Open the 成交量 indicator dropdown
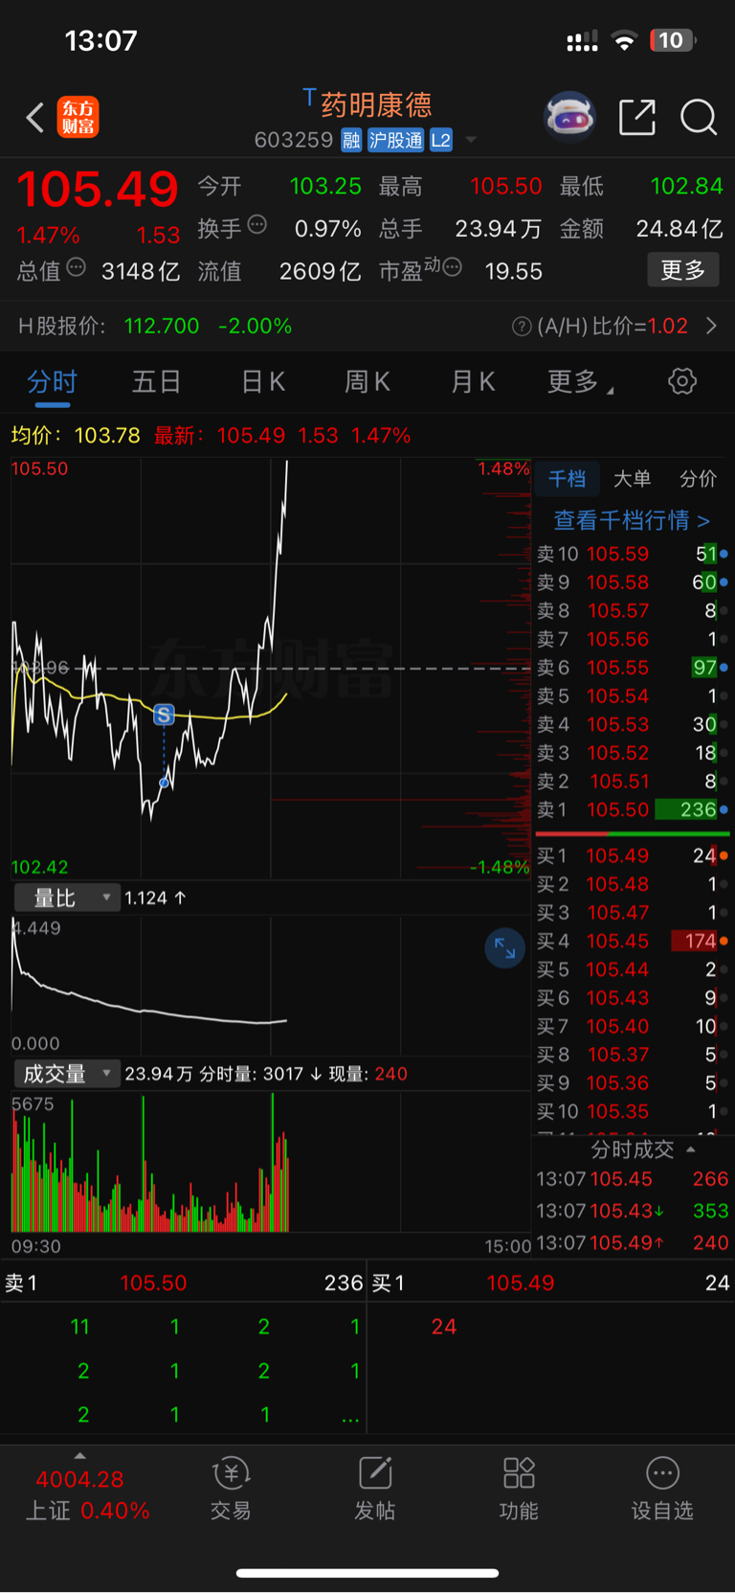Screen dimensions: 735x1593 point(67,1074)
